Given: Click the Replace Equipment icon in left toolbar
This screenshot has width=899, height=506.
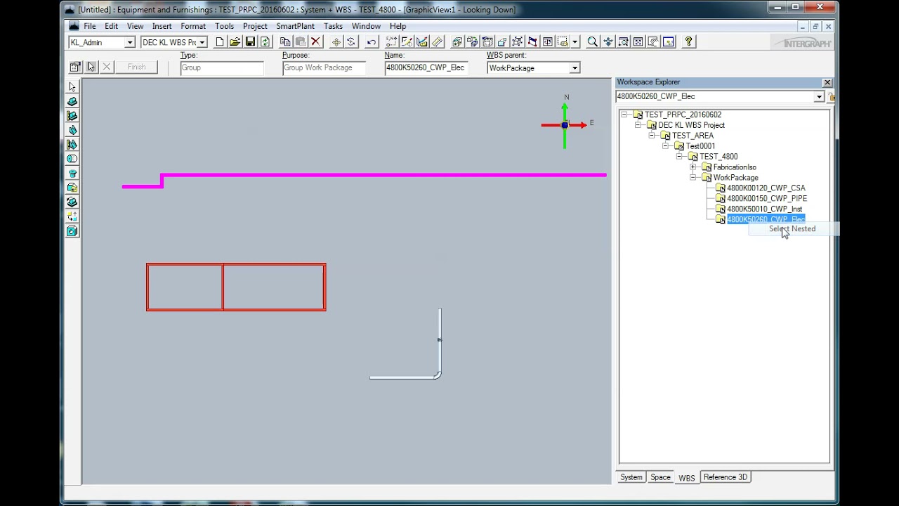Looking at the screenshot, I should point(72,202).
